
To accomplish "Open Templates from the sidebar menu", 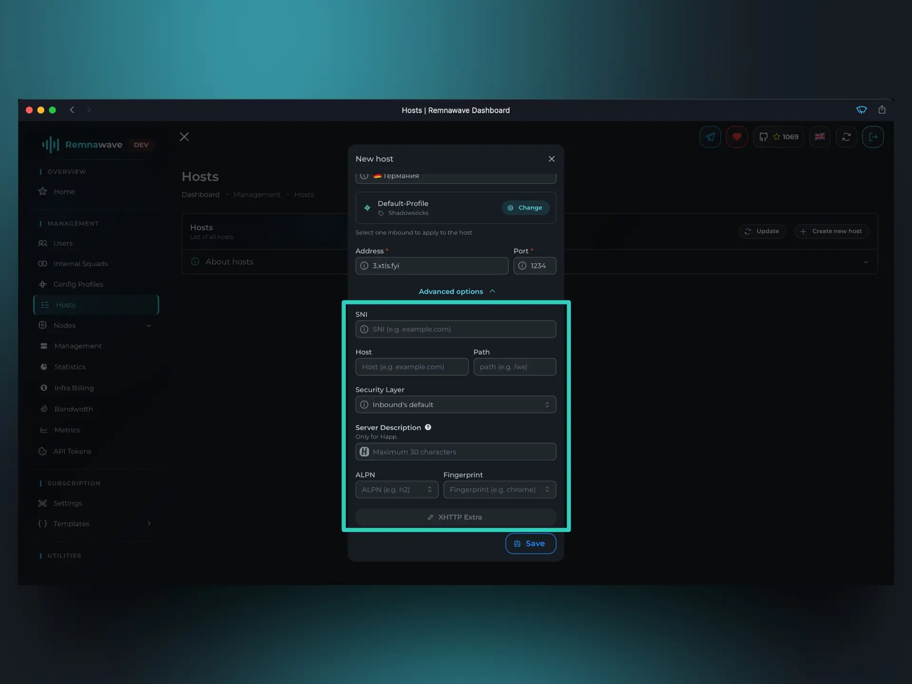I will tap(71, 523).
